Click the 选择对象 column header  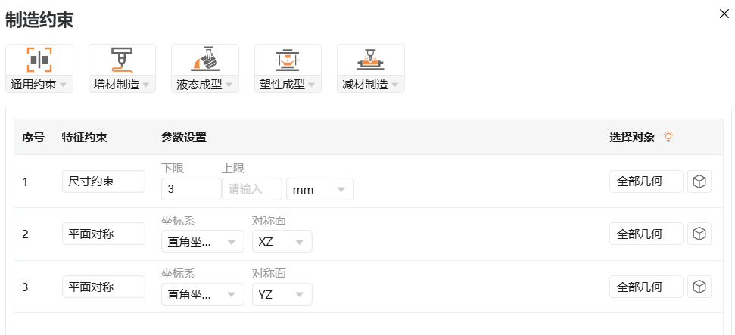[632, 138]
